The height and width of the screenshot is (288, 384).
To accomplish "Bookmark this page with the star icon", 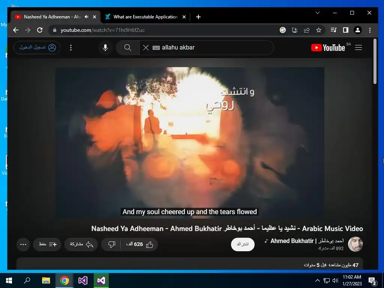I will pyautogui.click(x=319, y=30).
